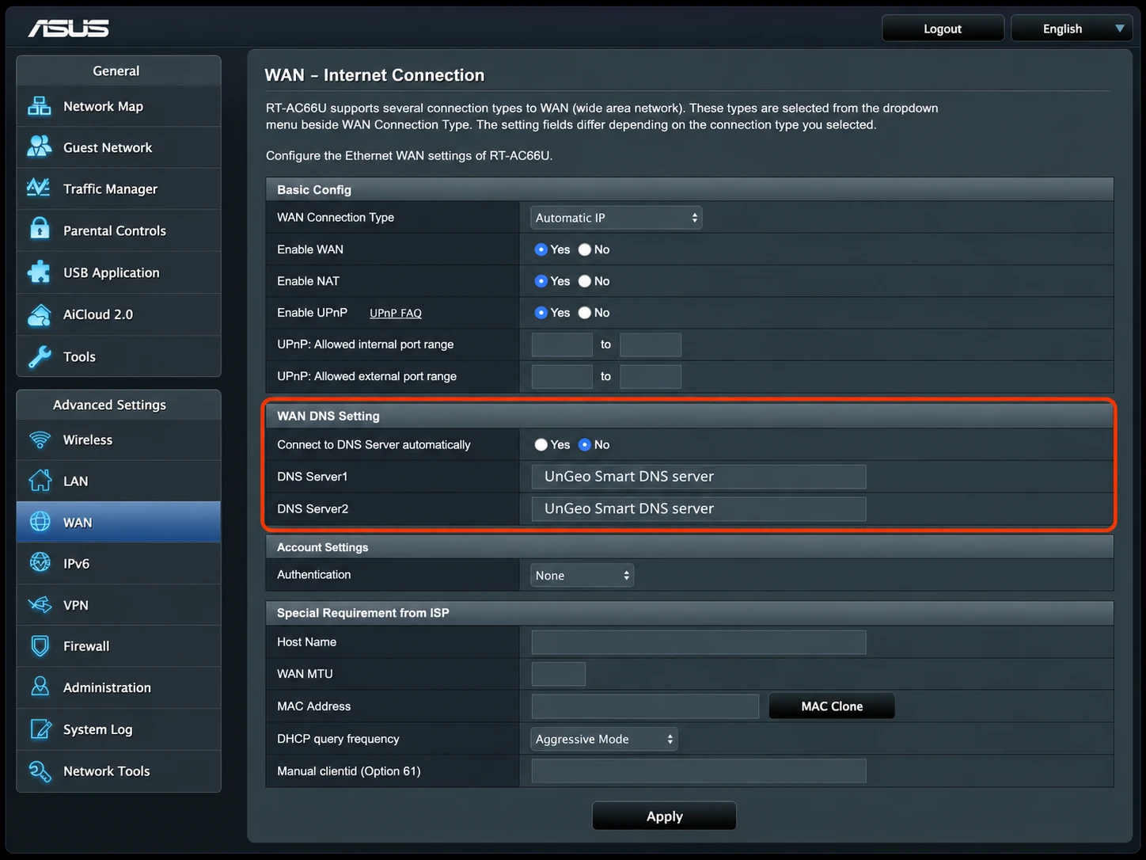
Task: Click the ASUS logo
Action: 69,29
